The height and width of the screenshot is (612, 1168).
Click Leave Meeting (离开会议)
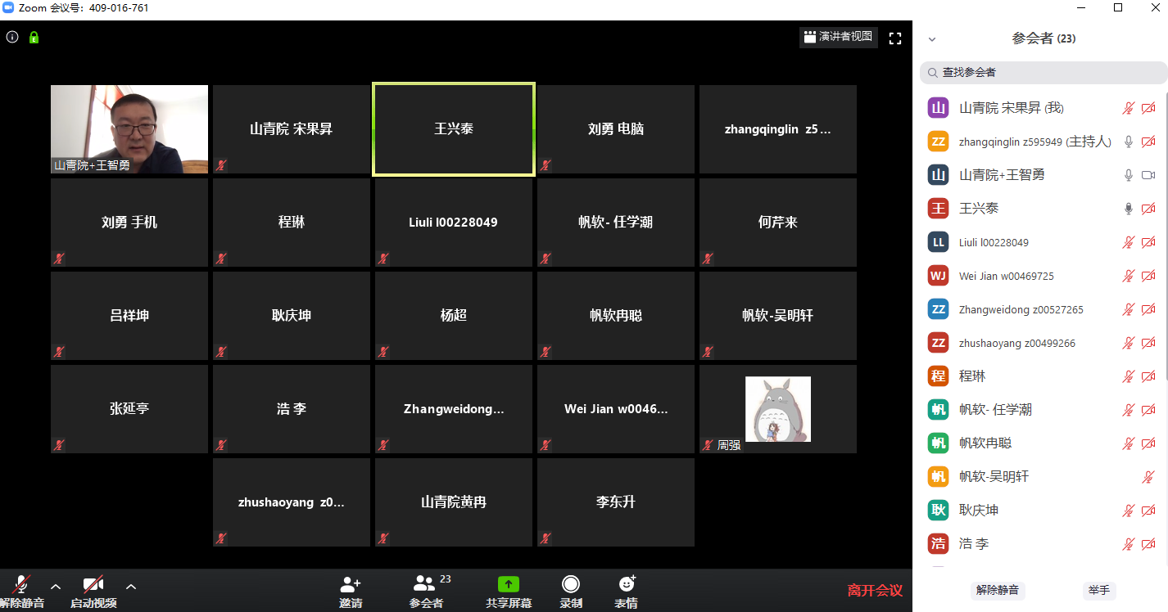click(874, 590)
